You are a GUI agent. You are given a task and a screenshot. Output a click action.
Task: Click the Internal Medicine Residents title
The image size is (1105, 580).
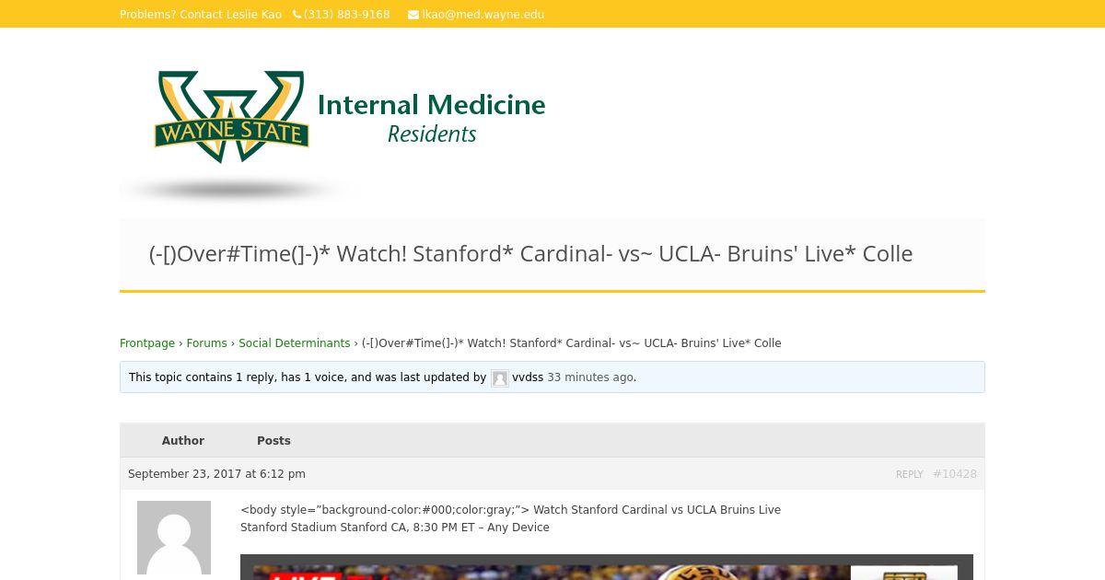(x=431, y=118)
